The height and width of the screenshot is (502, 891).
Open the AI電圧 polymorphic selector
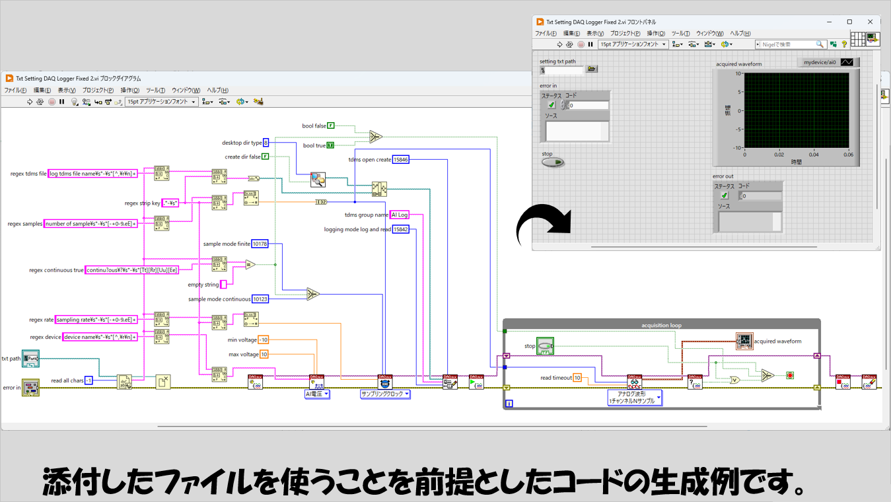pyautogui.click(x=317, y=394)
